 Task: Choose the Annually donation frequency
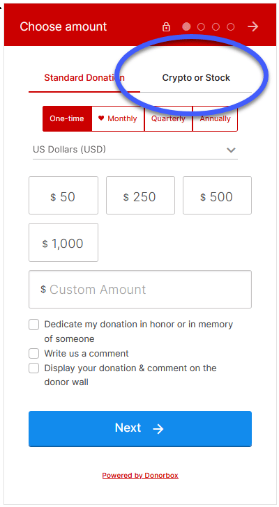[x=216, y=118]
